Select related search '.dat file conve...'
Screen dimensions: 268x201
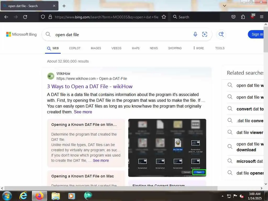tap(245, 121)
